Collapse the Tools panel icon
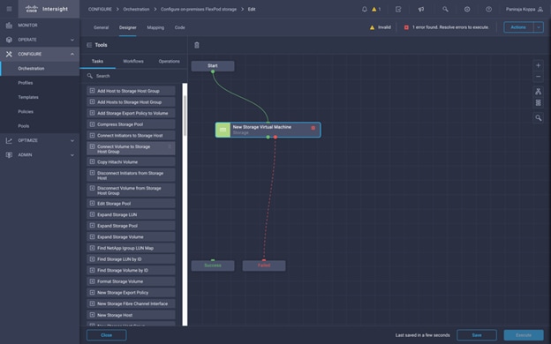 point(89,45)
